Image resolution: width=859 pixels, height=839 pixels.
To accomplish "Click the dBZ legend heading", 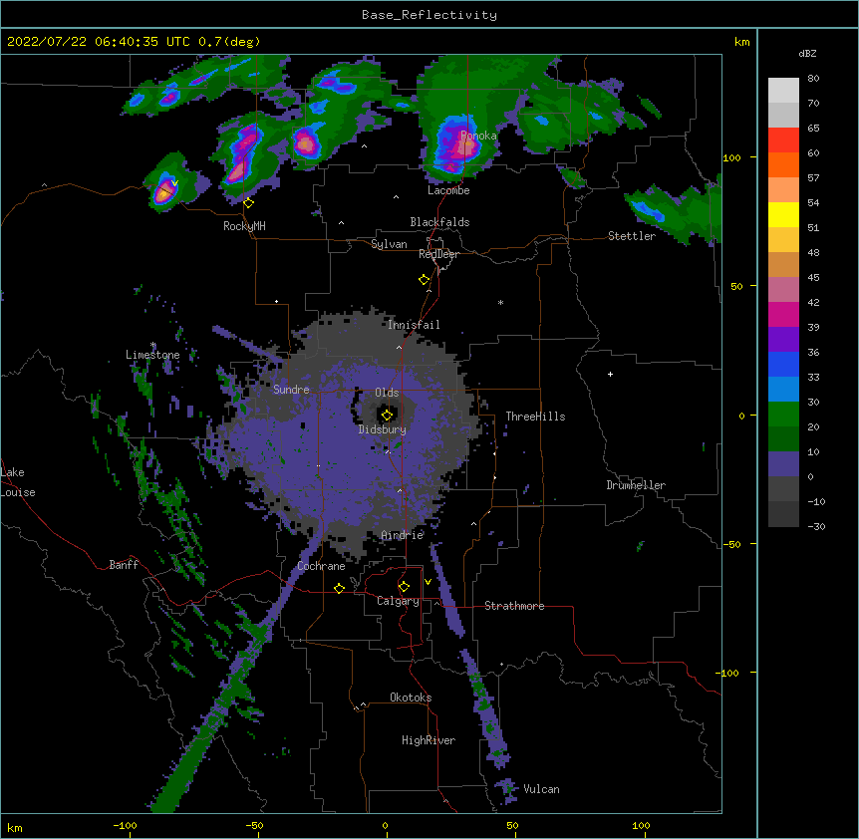I will coord(807,54).
